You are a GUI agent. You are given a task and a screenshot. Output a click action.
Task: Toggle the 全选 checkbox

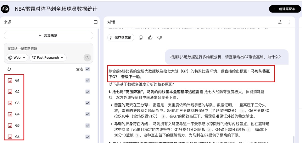[x=88, y=69]
